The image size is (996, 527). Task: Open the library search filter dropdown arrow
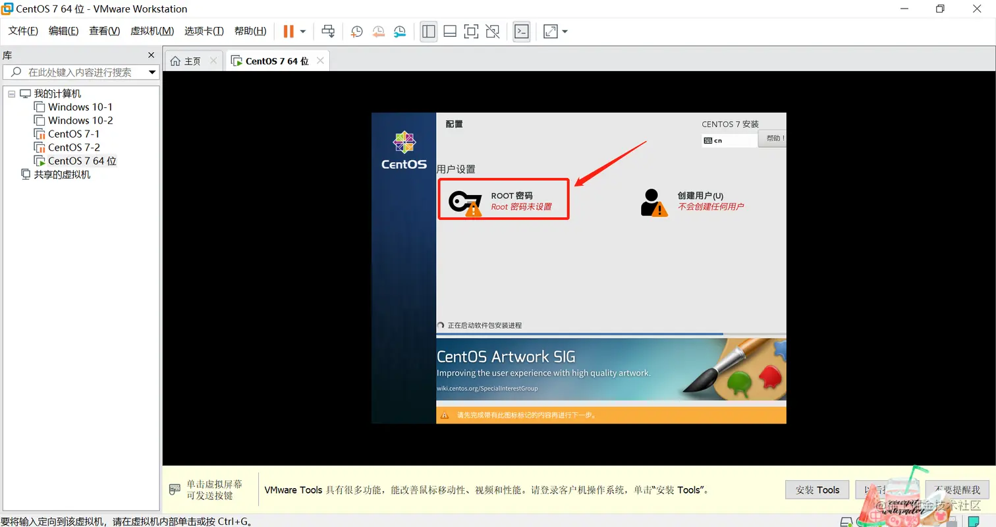pyautogui.click(x=152, y=72)
